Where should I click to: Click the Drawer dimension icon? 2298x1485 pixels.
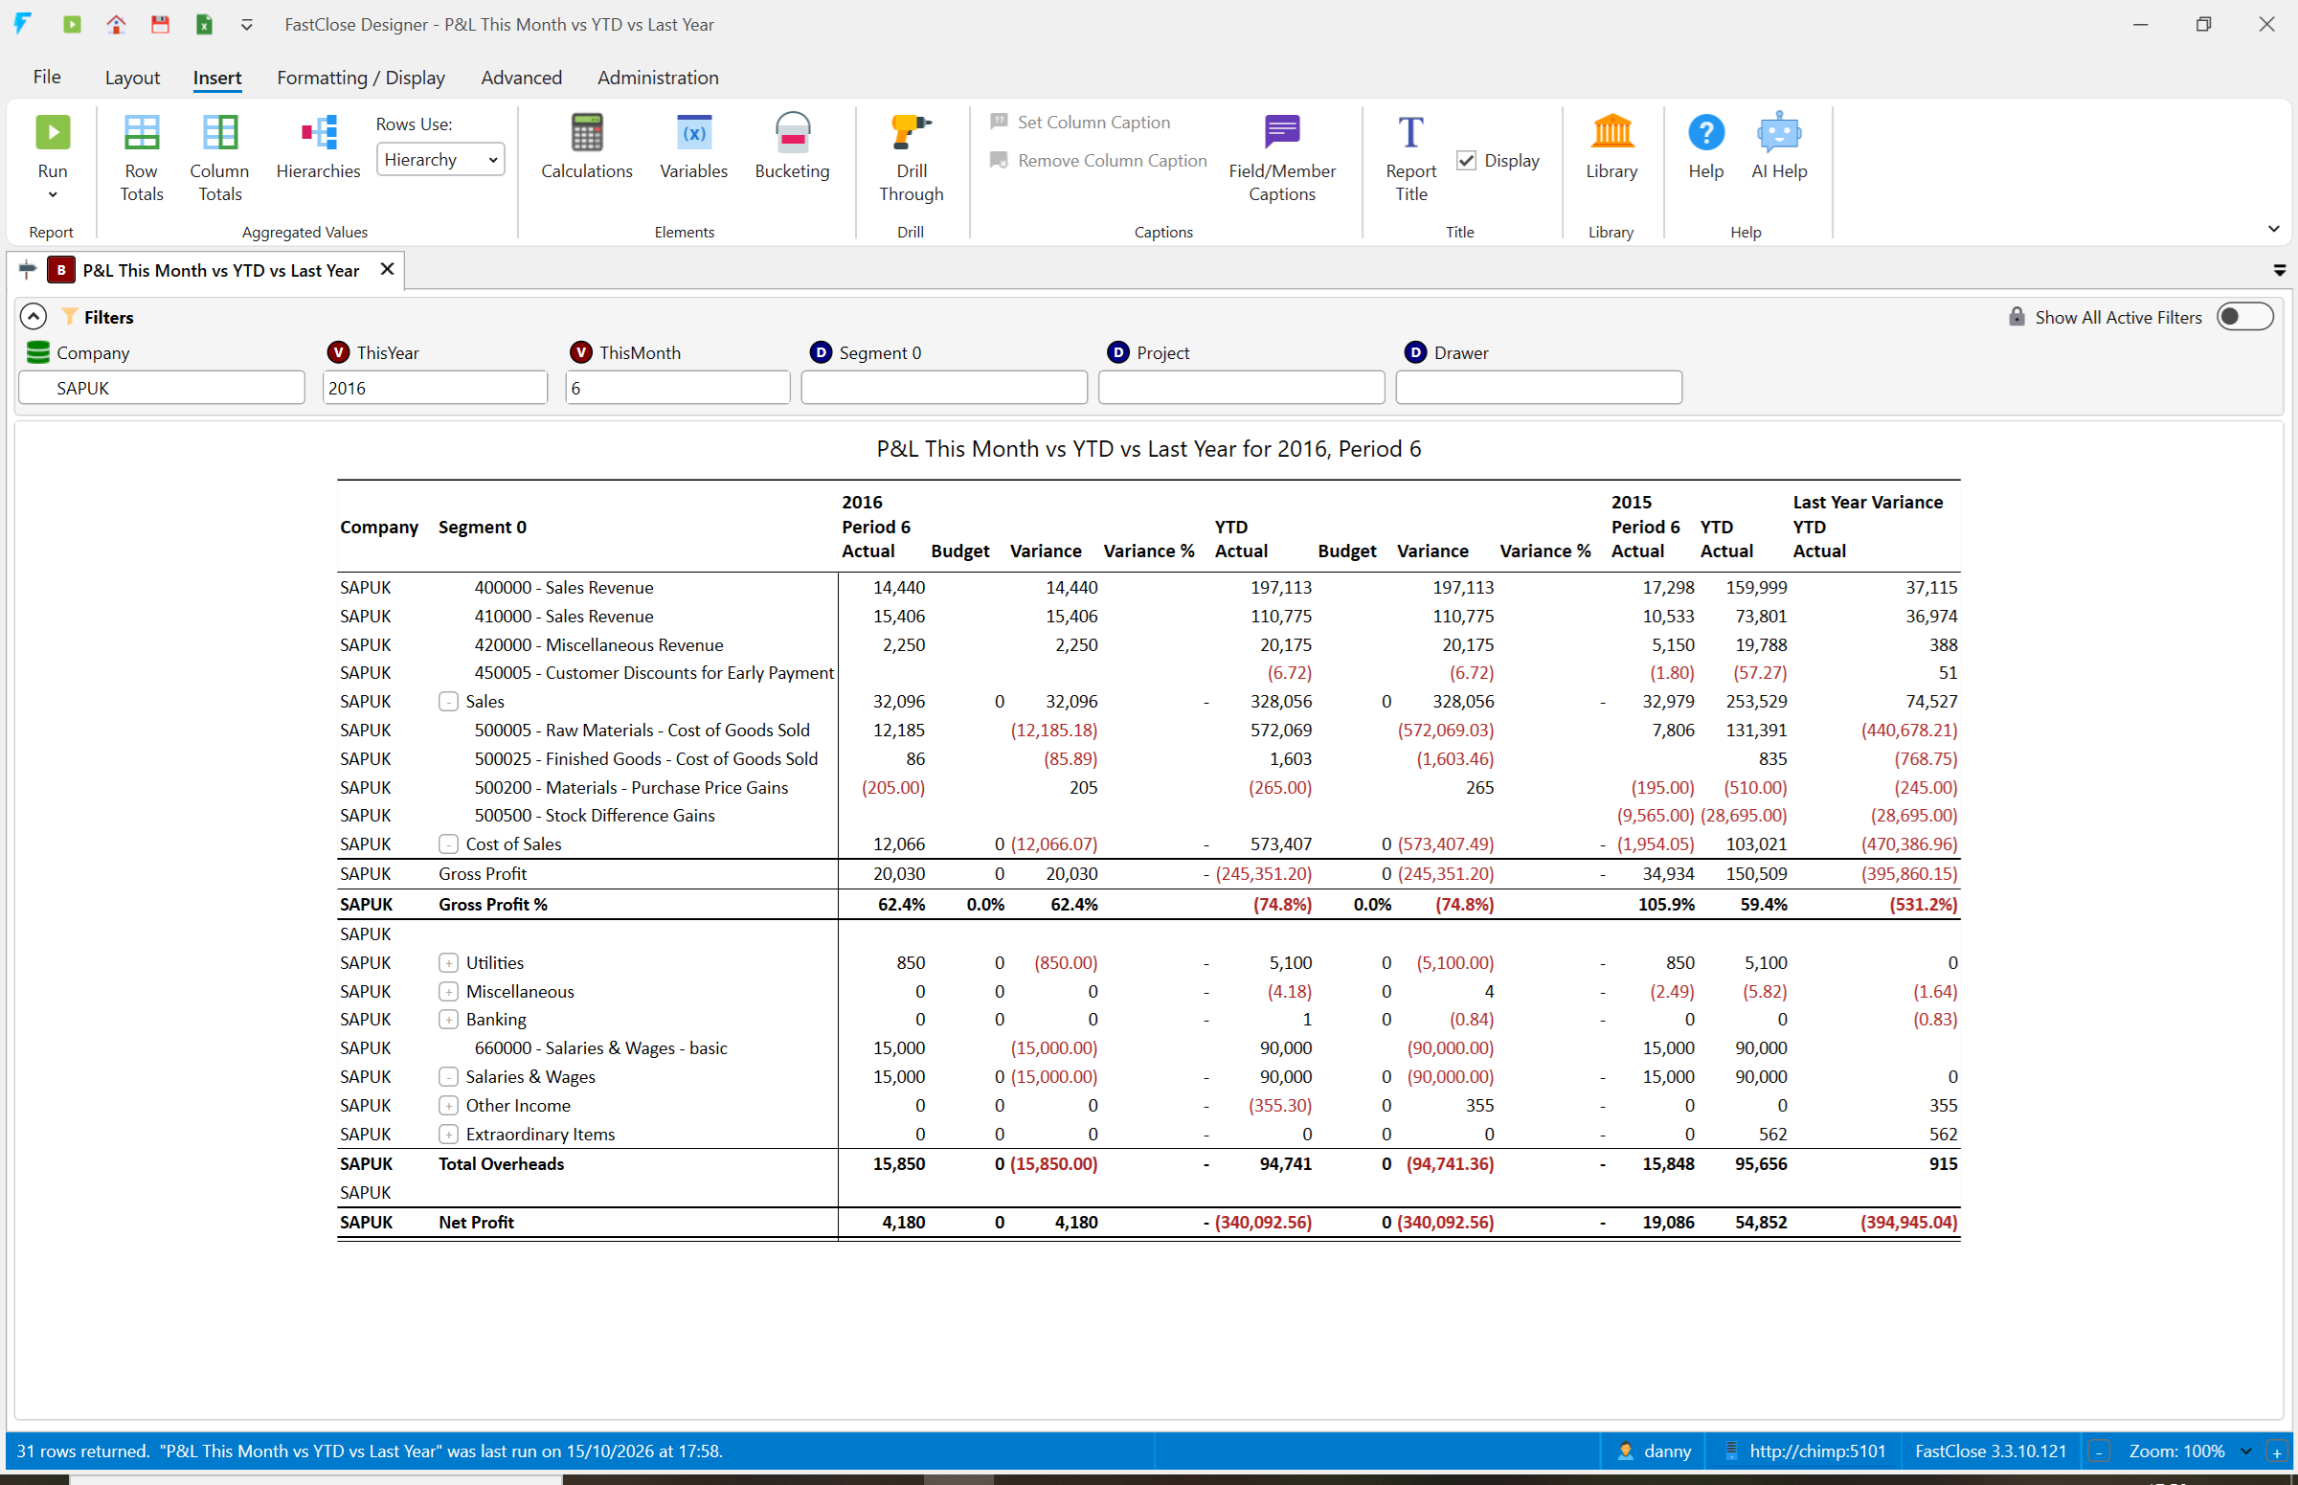[1414, 352]
